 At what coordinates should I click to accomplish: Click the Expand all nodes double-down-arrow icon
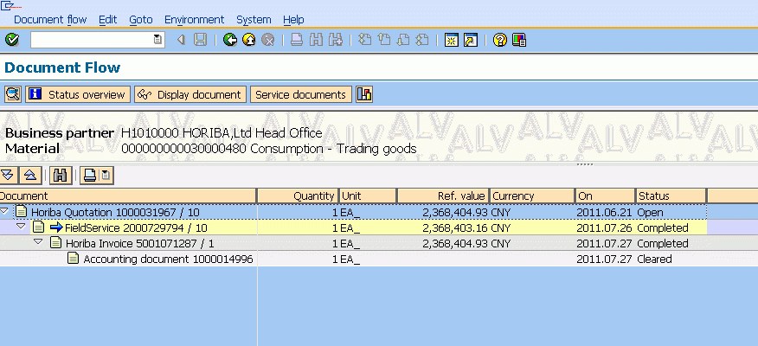coord(7,175)
